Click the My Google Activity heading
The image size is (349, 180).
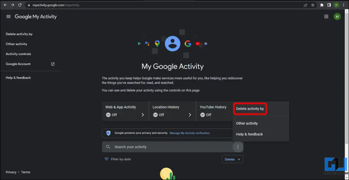pyautogui.click(x=172, y=66)
